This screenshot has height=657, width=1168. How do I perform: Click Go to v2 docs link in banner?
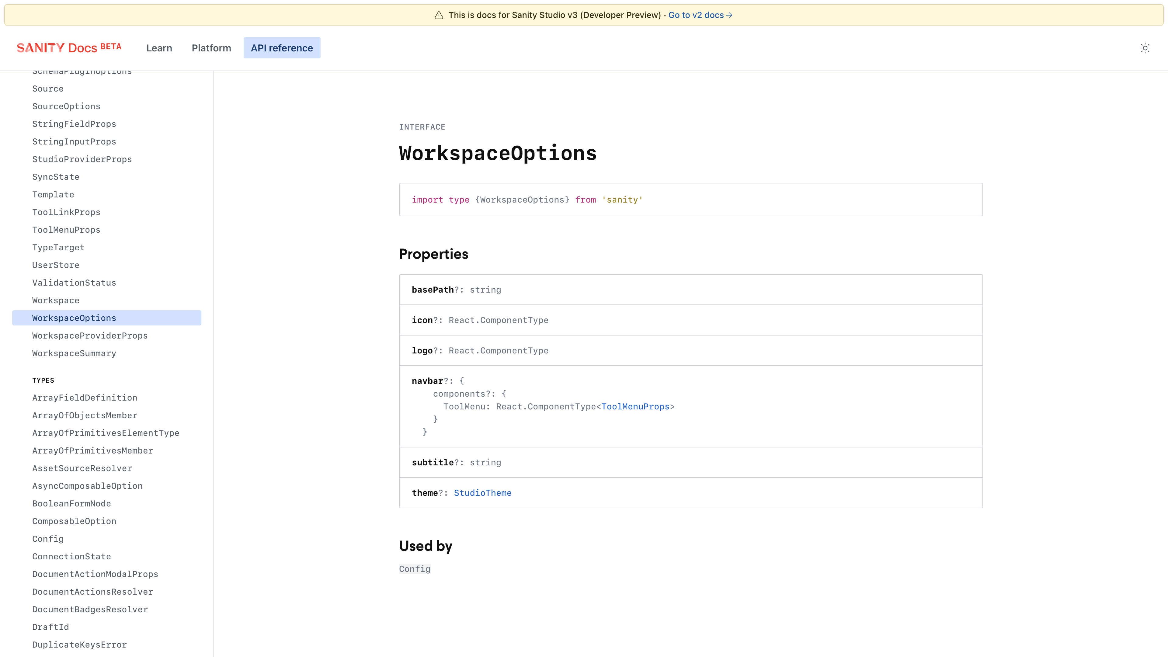[x=700, y=14]
